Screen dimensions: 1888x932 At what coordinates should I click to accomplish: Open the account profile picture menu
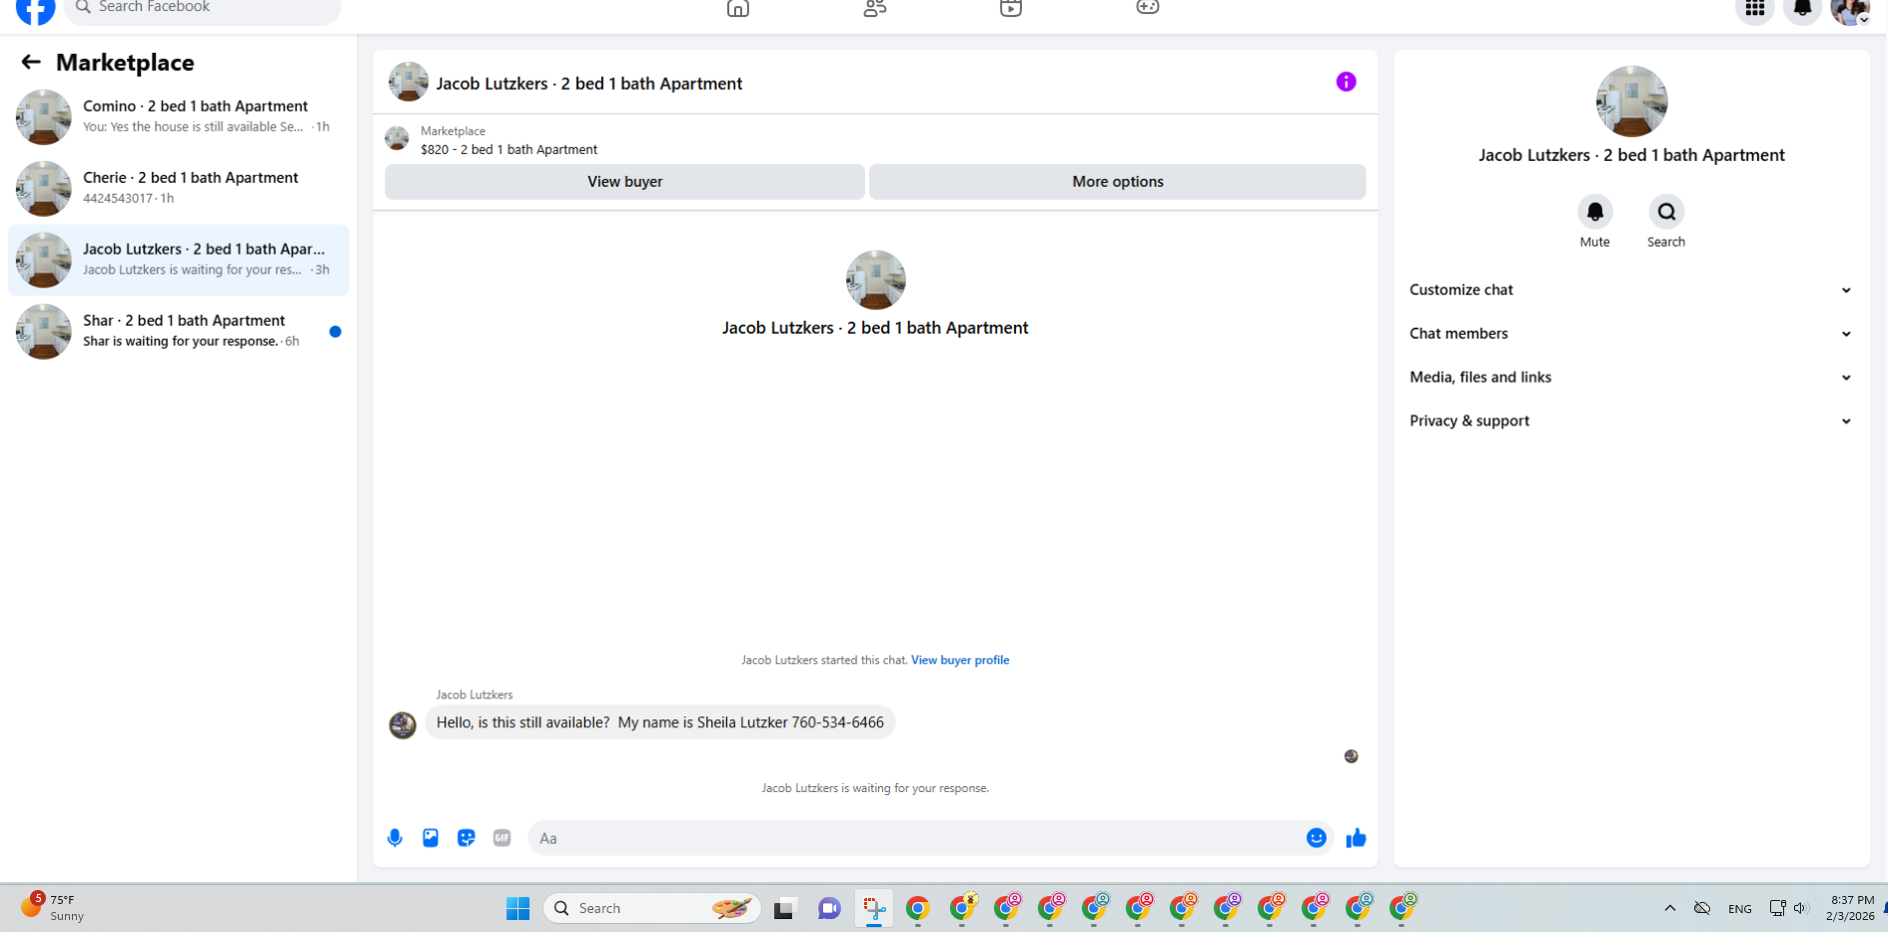(x=1850, y=10)
